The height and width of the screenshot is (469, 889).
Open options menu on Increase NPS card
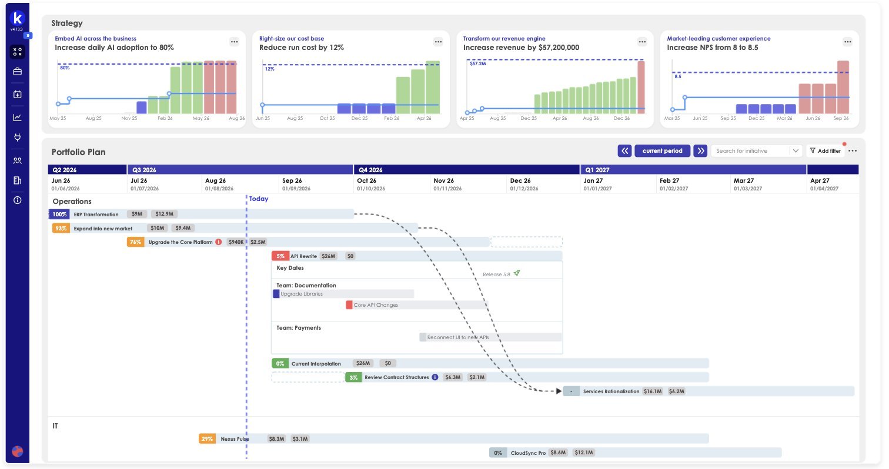pyautogui.click(x=847, y=42)
